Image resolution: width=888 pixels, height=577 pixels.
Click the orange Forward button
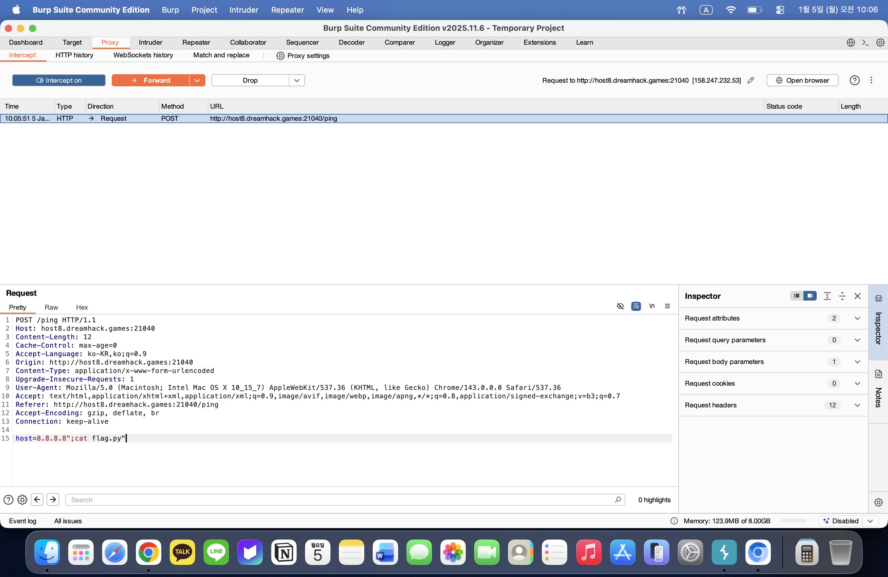[150, 80]
